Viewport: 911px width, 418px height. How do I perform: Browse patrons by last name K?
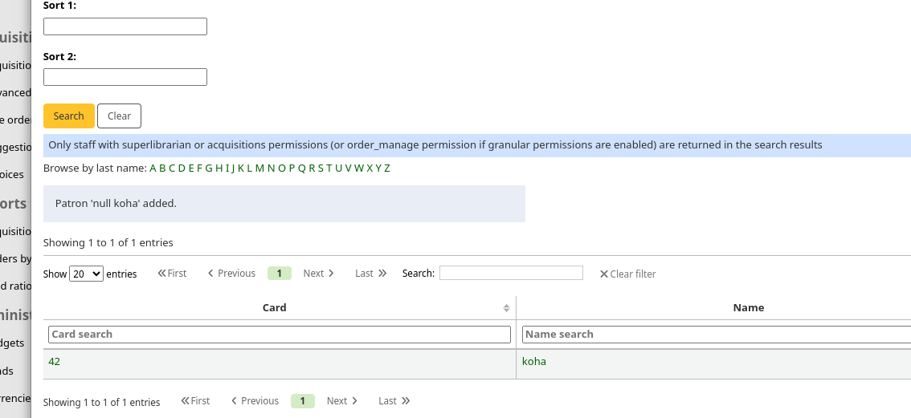240,168
